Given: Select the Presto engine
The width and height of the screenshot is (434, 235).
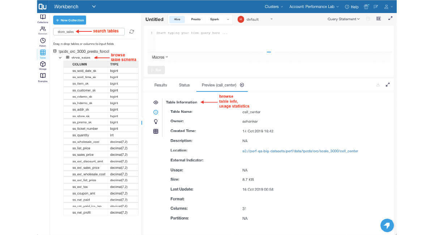Looking at the screenshot, I should [x=196, y=19].
